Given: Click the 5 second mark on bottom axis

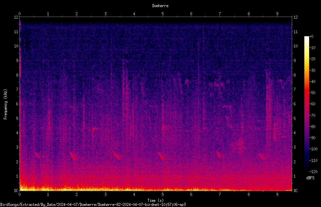Looking at the screenshot, I should 163,194.
